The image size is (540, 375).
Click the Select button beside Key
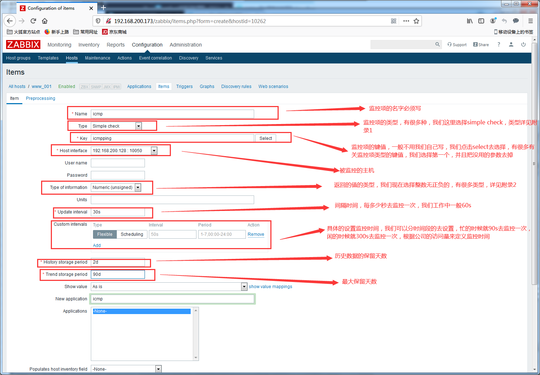coord(266,138)
